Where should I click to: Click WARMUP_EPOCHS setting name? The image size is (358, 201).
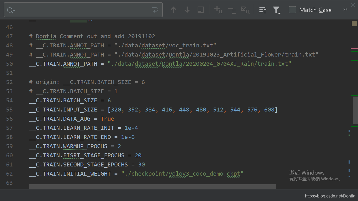coord(85,146)
